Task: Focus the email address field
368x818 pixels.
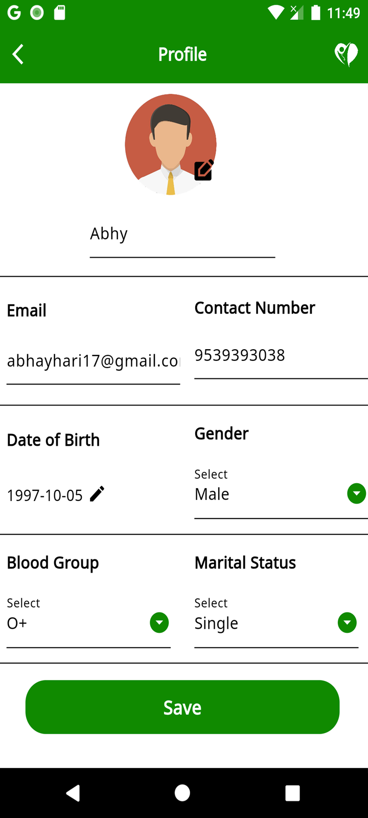Action: click(x=93, y=361)
